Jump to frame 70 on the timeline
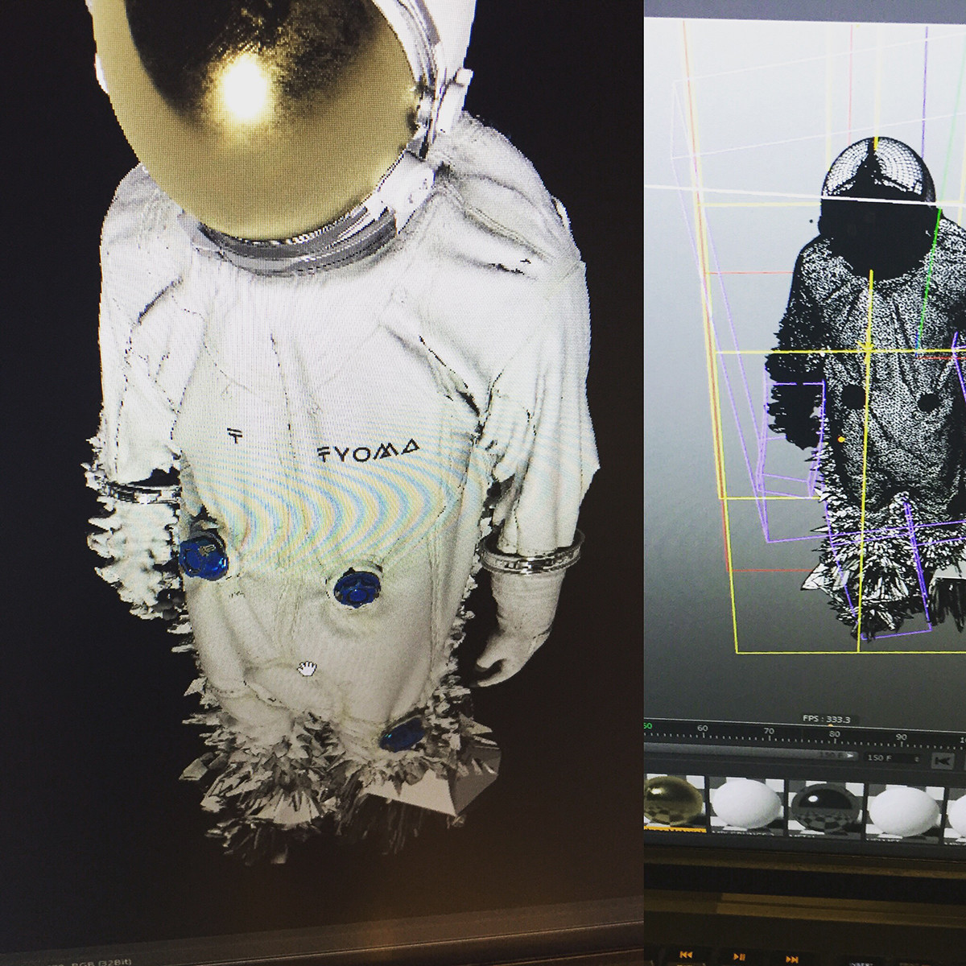This screenshot has width=966, height=966. coord(768,735)
